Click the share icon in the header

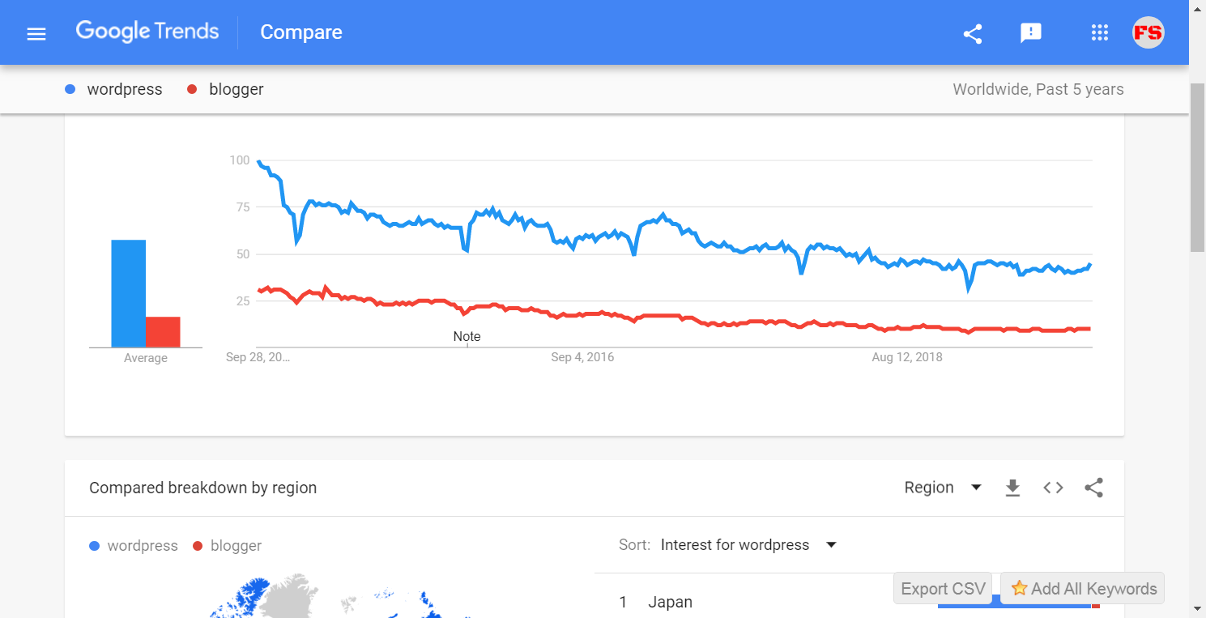click(973, 33)
